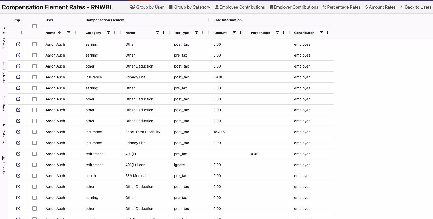433x219 pixels.
Task: Open record link for Short Term Disability row
Action: (x=18, y=132)
